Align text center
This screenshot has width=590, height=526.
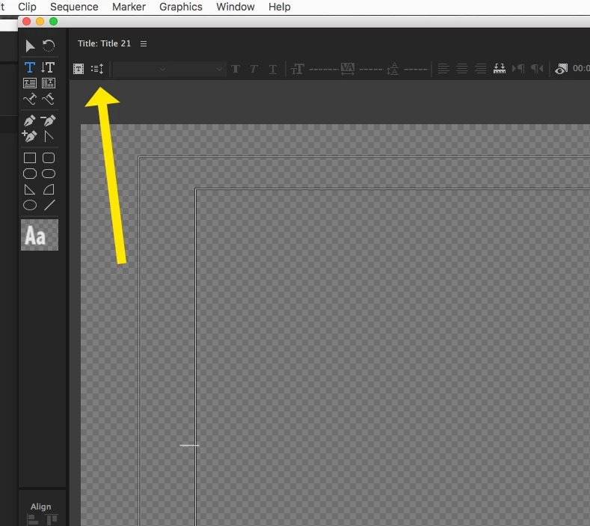(462, 69)
